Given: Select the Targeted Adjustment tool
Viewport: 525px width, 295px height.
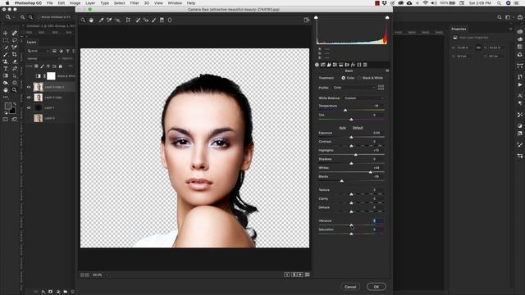Looking at the screenshot, I should (x=117, y=20).
